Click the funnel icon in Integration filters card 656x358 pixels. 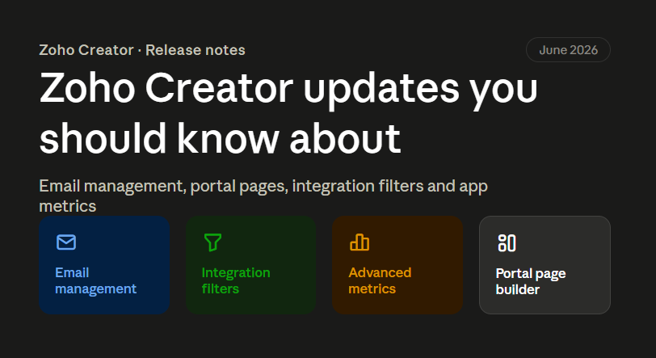click(212, 242)
